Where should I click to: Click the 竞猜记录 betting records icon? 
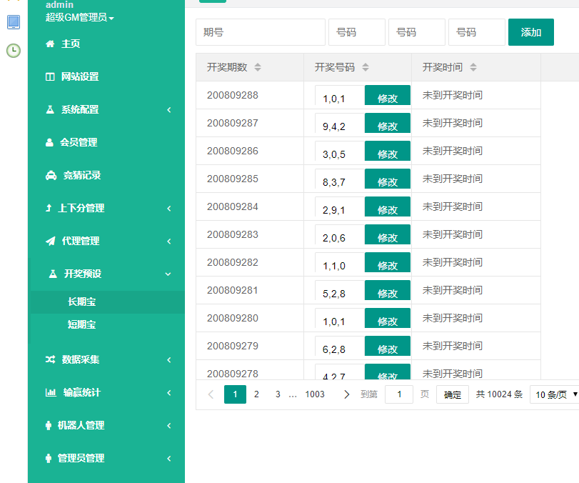pyautogui.click(x=49, y=175)
